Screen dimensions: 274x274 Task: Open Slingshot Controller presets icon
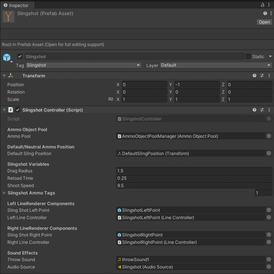tap(262, 110)
